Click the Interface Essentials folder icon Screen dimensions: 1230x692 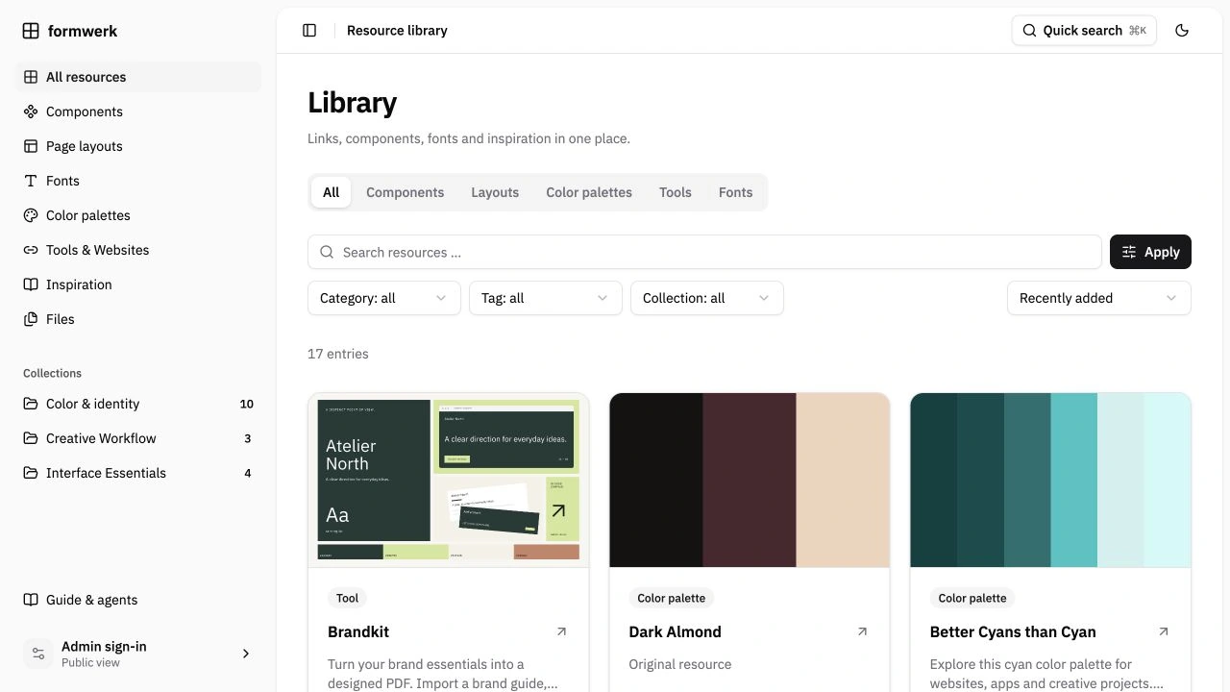[x=31, y=473]
